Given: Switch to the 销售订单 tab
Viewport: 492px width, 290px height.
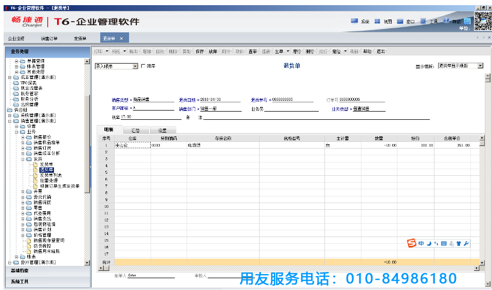Looking at the screenshot, I should pyautogui.click(x=49, y=38).
